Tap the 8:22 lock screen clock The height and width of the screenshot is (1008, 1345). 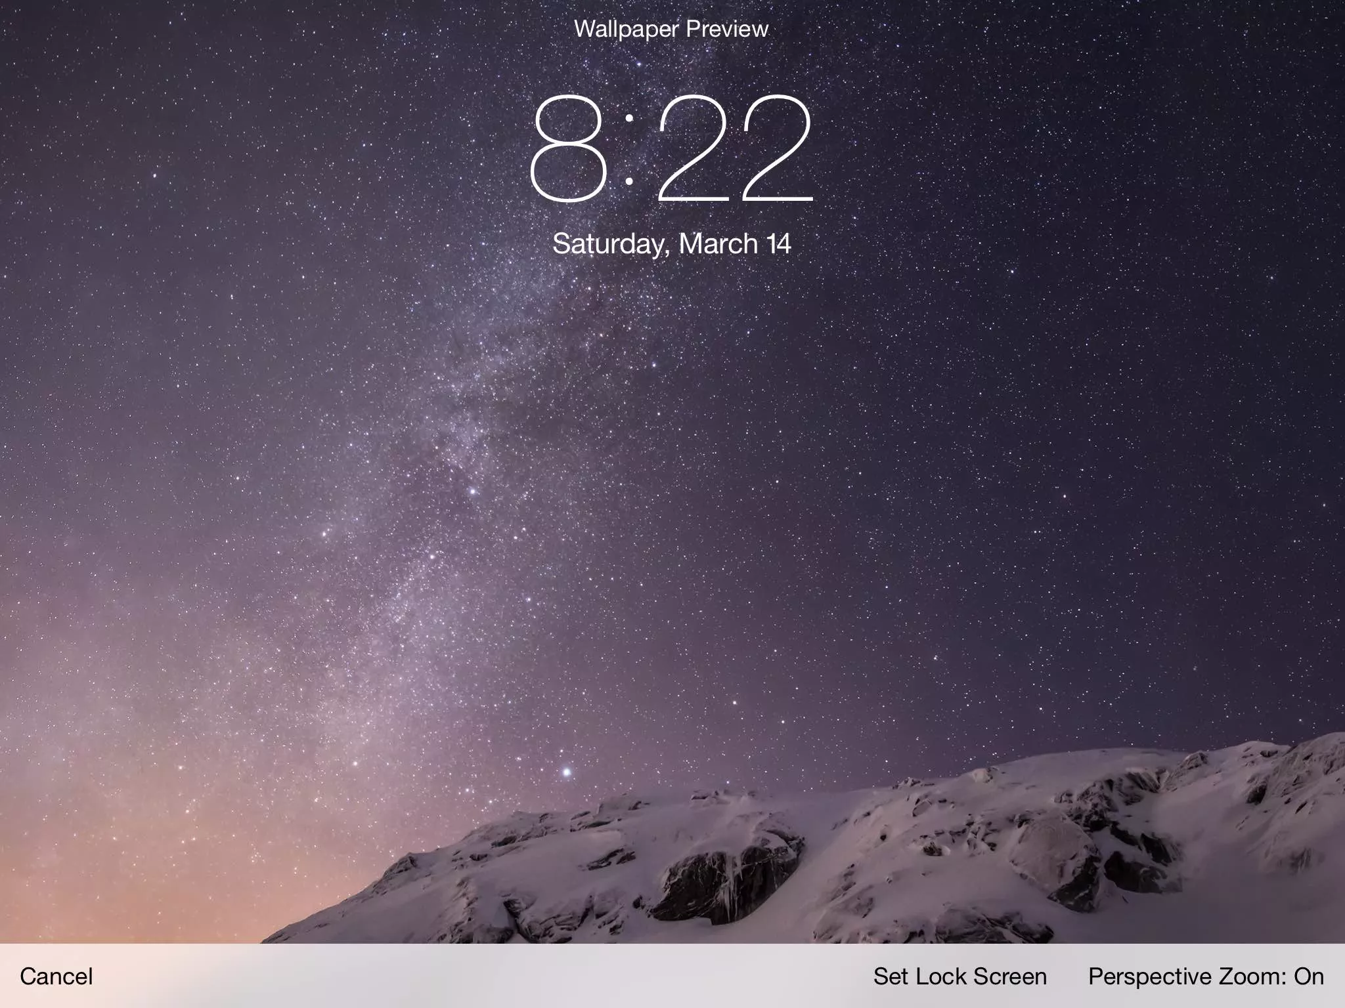click(671, 148)
